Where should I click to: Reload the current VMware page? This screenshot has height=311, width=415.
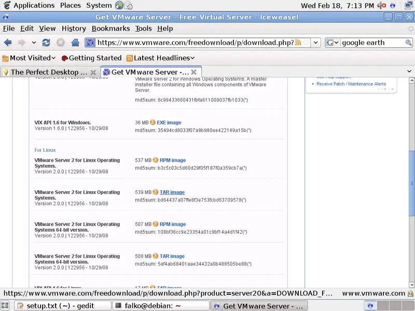[x=46, y=43]
